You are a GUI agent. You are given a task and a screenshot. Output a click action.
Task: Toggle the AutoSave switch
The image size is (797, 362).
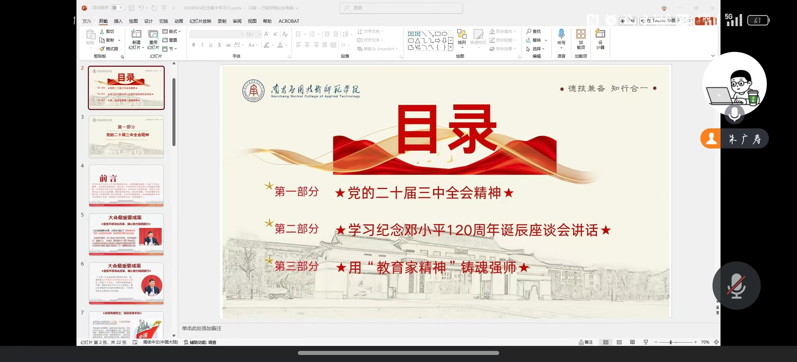118,8
